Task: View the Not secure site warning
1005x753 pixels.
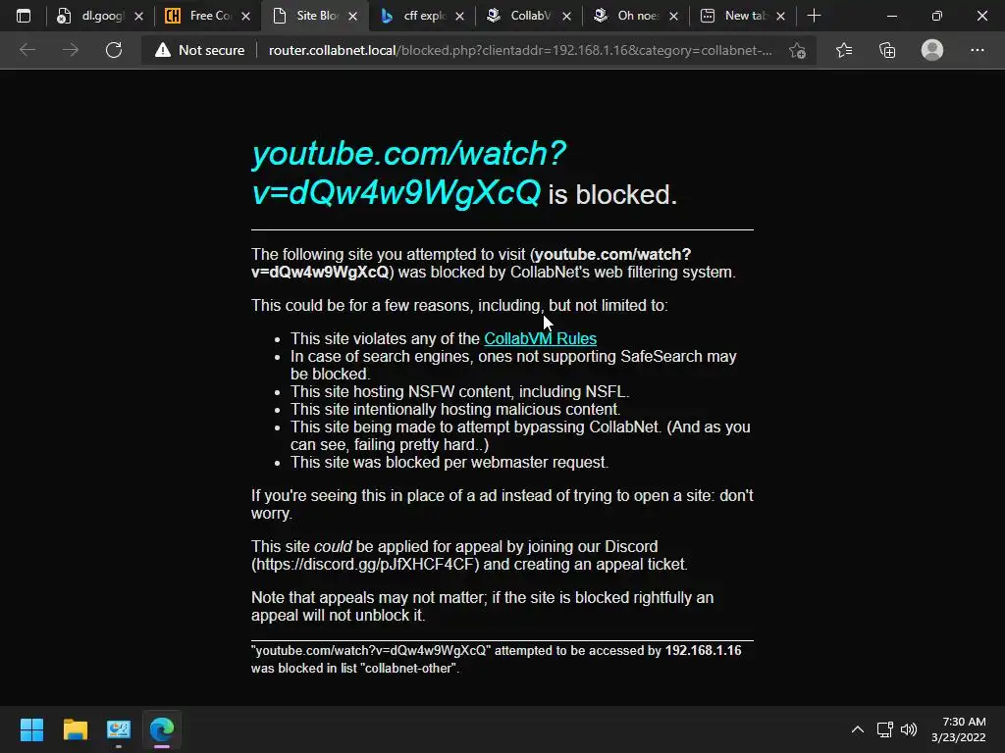Action: (x=200, y=50)
